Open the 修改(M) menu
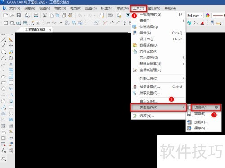 [122, 9]
